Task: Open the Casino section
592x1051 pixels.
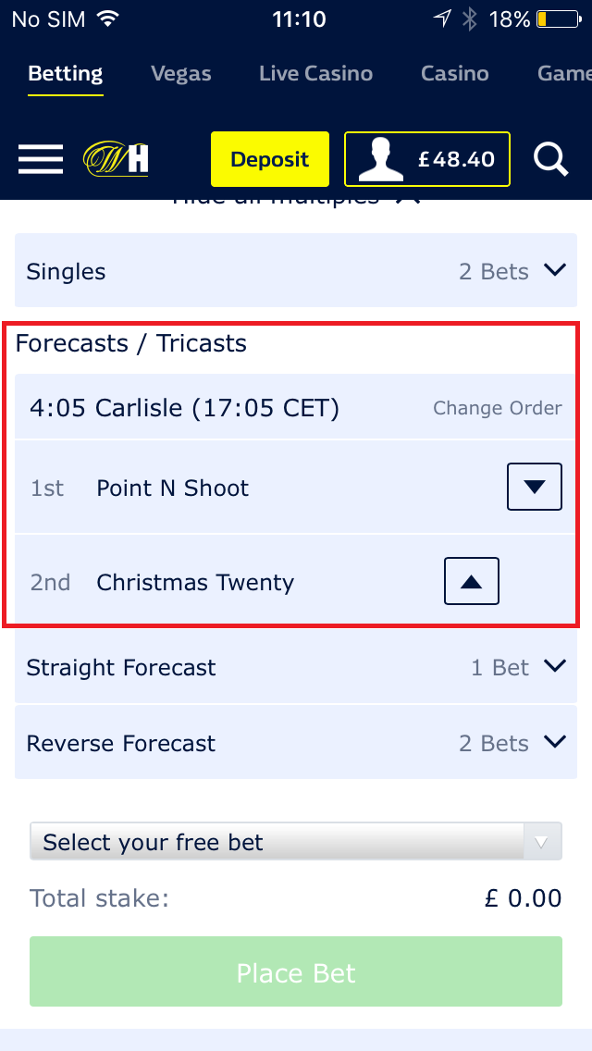Action: 454,73
